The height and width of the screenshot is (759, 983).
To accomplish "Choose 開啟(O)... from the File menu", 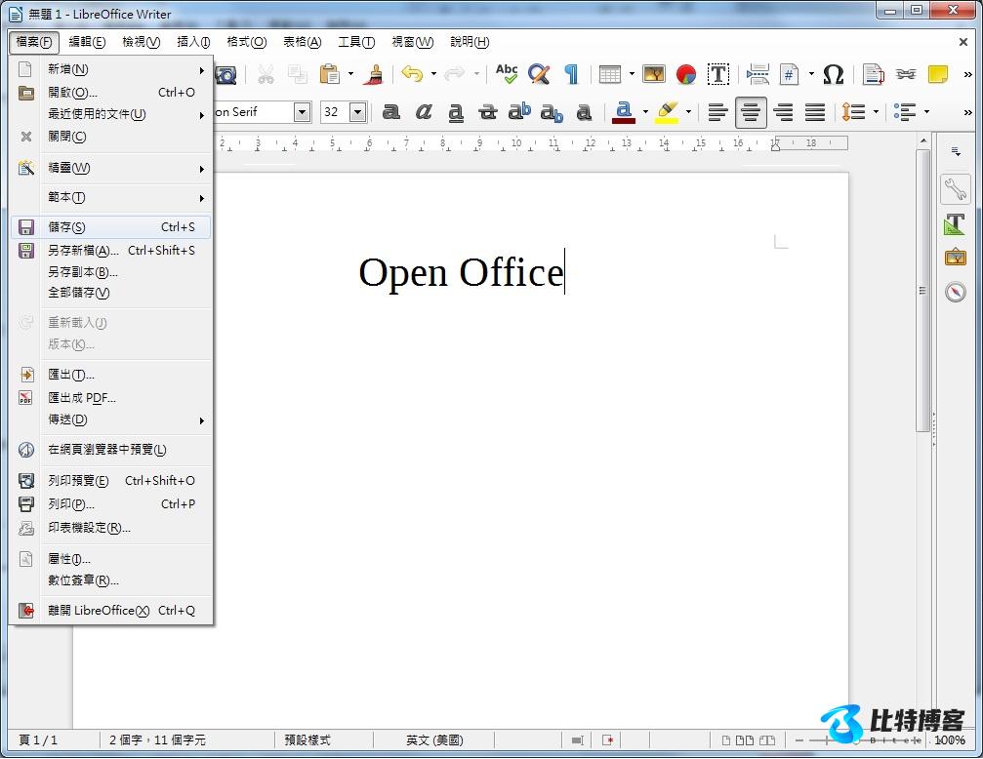I will click(111, 93).
